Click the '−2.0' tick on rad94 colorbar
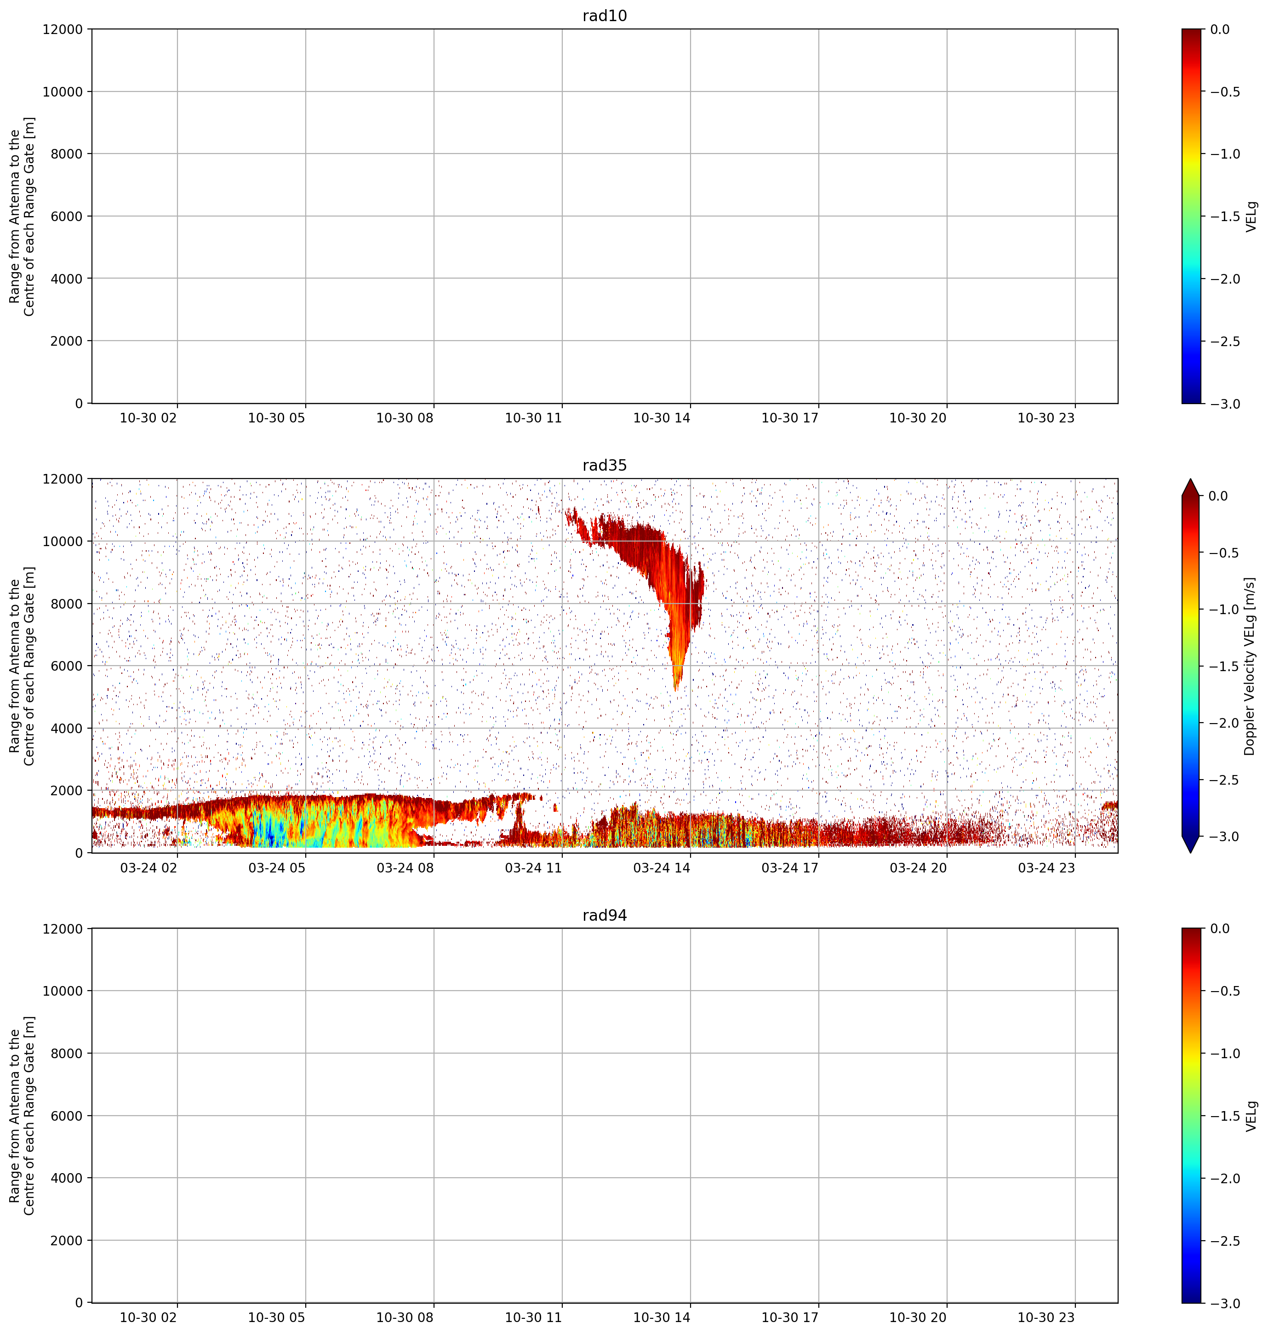 click(1225, 1179)
